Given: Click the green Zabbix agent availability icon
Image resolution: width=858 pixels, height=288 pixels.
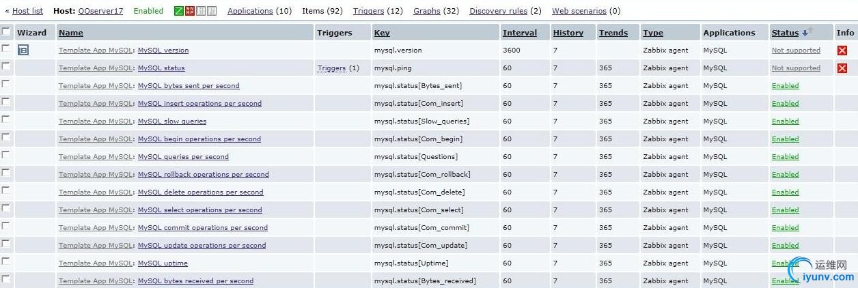Looking at the screenshot, I should pos(179,11).
